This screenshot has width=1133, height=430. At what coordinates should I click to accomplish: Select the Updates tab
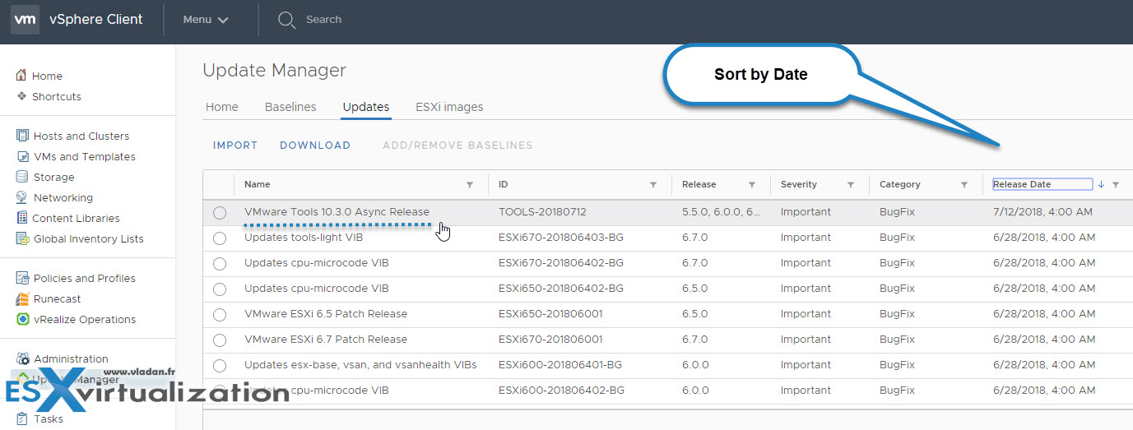366,107
